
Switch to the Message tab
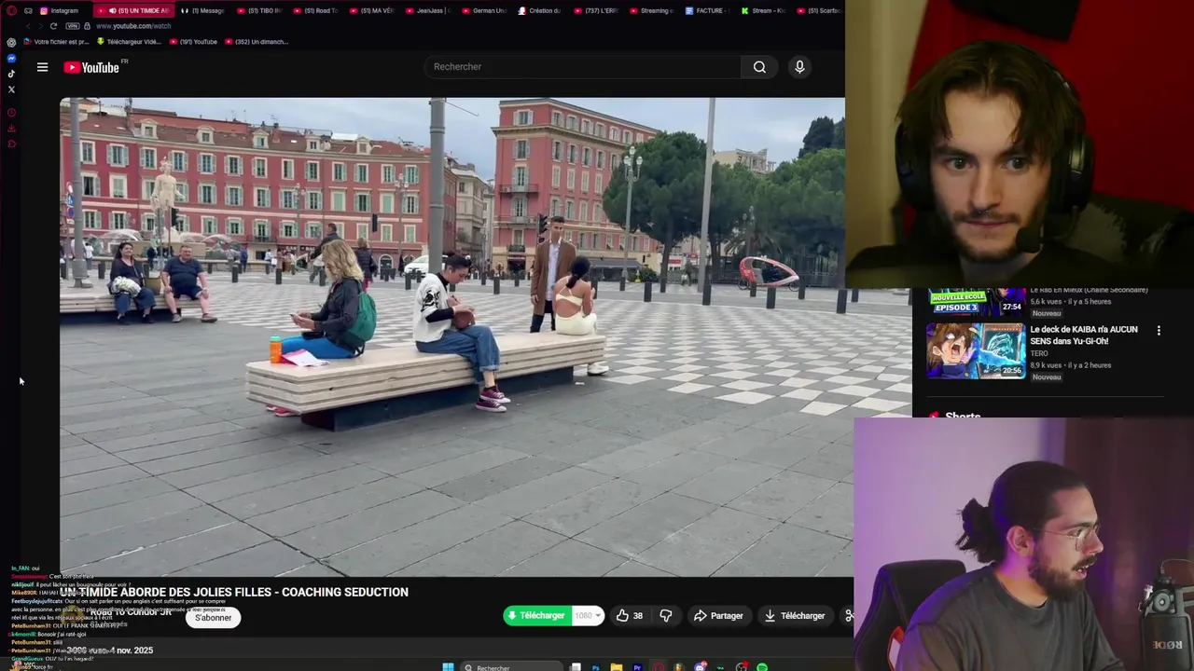202,10
